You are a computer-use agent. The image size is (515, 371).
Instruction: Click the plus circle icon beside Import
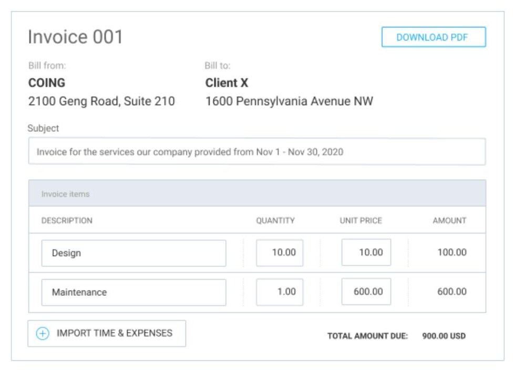(x=43, y=334)
